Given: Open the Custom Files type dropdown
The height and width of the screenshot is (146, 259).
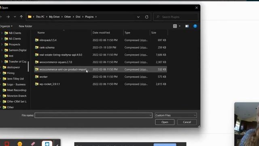Looking at the screenshot, I should point(176,115).
